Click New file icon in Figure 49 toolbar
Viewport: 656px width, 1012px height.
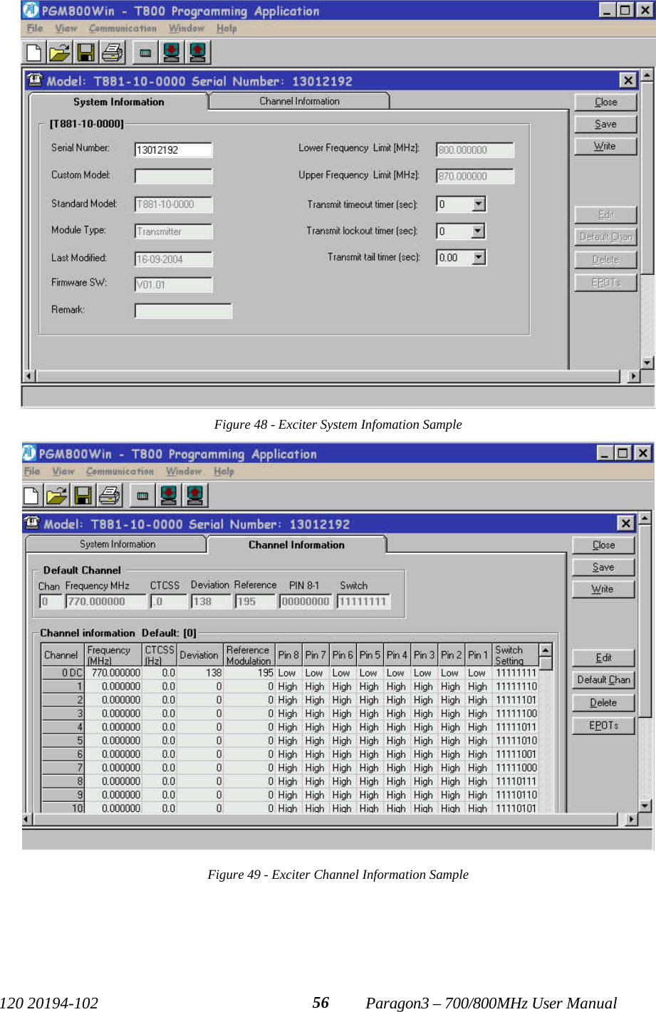(x=31, y=495)
